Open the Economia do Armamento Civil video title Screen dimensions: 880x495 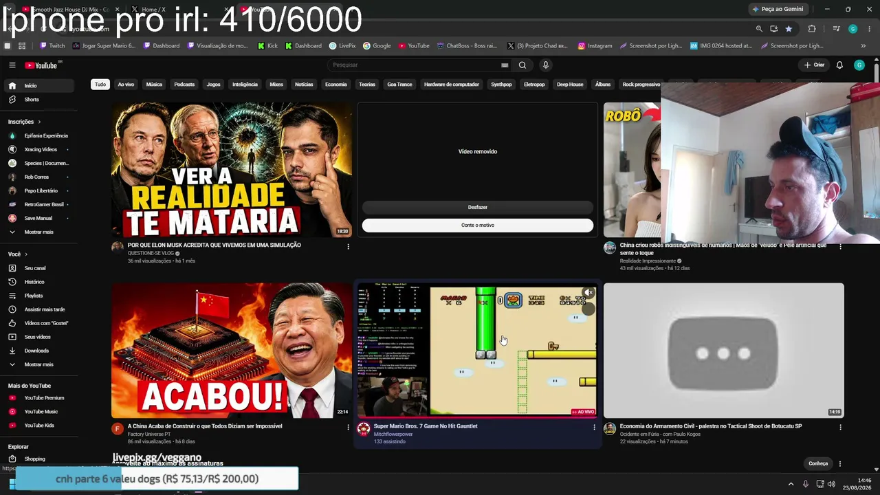coord(711,426)
